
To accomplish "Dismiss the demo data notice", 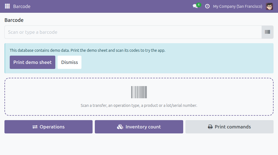I will click(69, 62).
